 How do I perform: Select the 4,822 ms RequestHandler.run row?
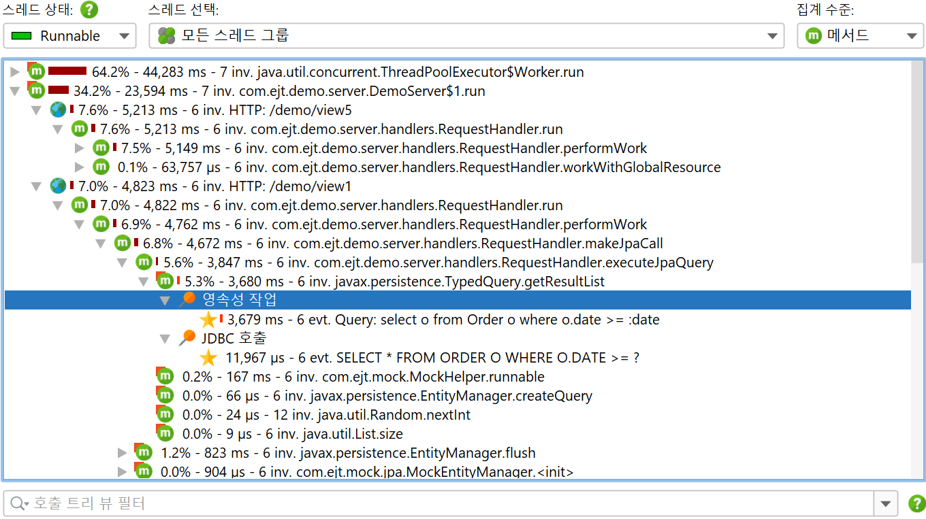pos(458,205)
